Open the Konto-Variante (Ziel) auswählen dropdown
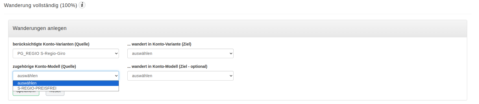Image resolution: width=479 pixels, height=104 pixels. point(180,53)
